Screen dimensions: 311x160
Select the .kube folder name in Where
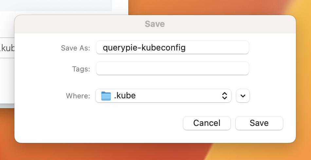click(x=125, y=96)
